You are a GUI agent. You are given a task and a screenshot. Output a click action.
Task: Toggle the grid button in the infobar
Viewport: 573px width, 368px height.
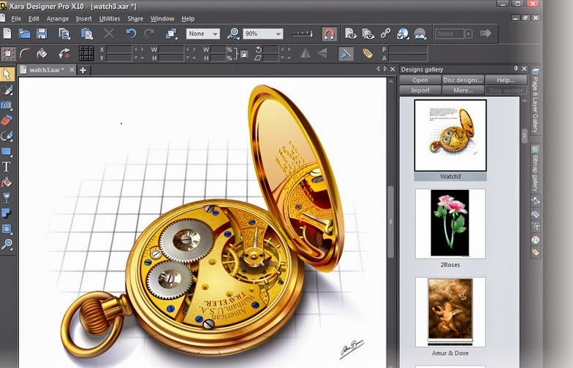coord(86,54)
